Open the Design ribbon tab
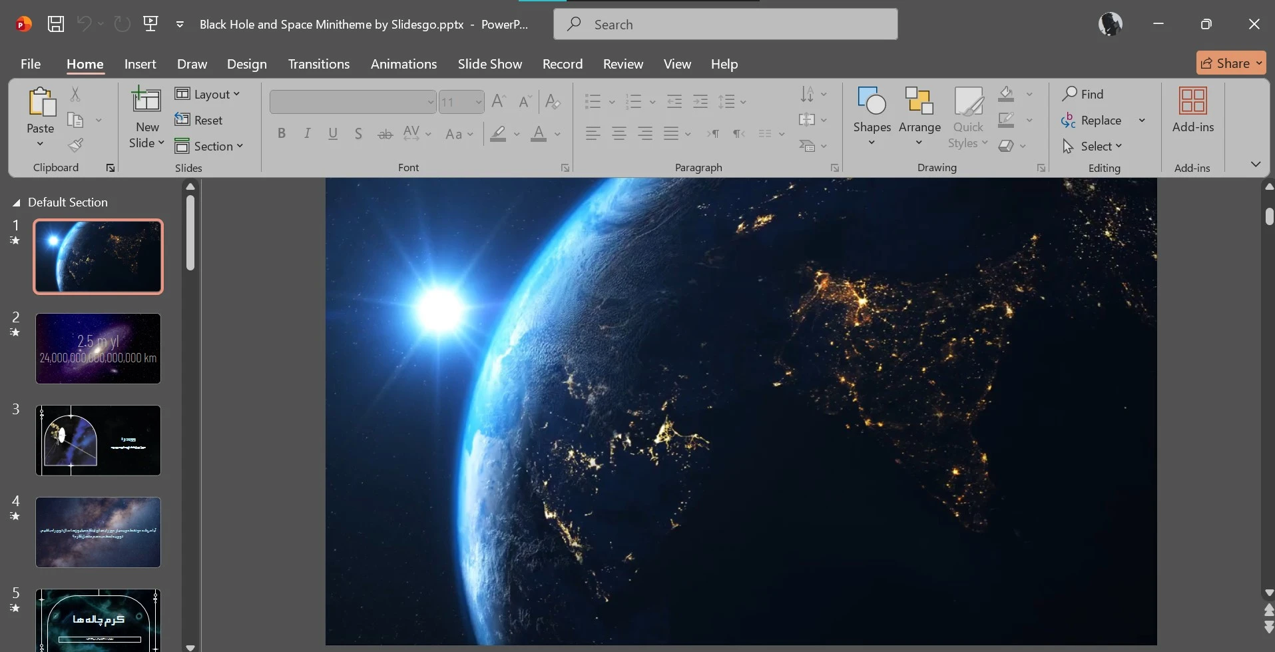 coord(246,64)
